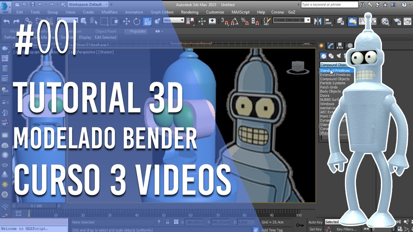Select the Lights category icon
This screenshot has width=413, height=232.
point(339,56)
